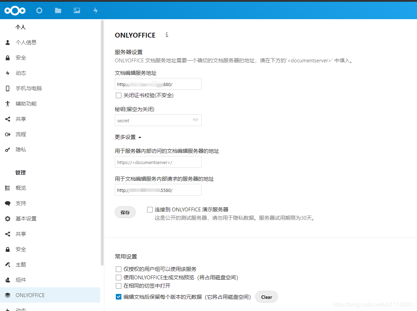Click the ONLYOFFICE layers icon in sidebar
Screen dimensions: 417x311
coord(8,295)
